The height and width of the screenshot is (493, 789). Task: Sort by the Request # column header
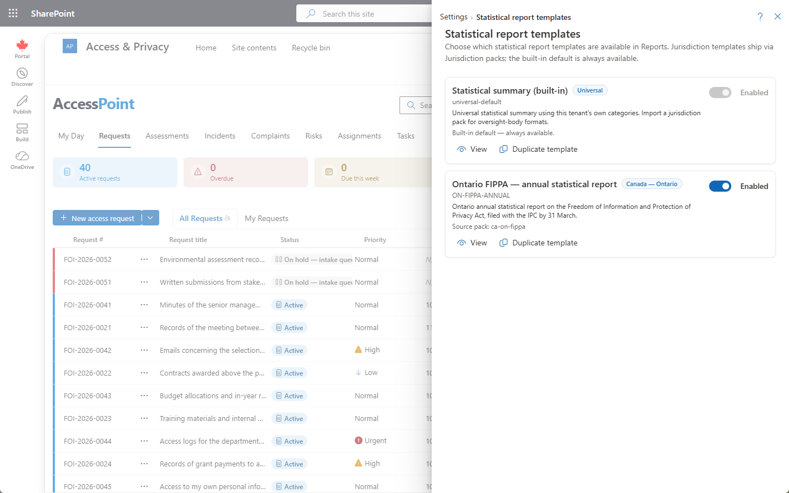pos(88,240)
